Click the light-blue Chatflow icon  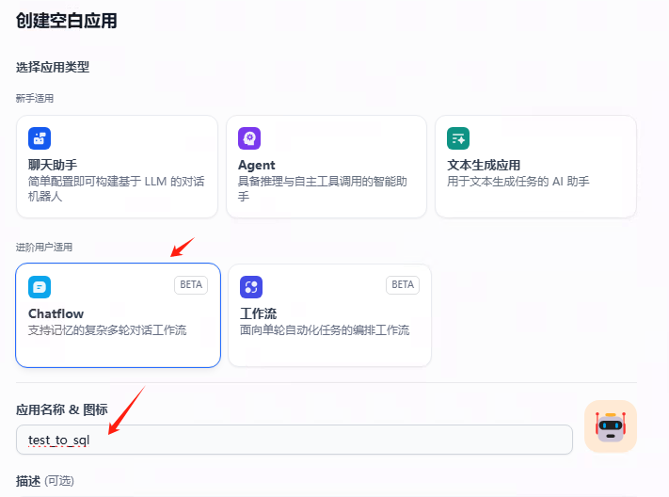(x=40, y=287)
